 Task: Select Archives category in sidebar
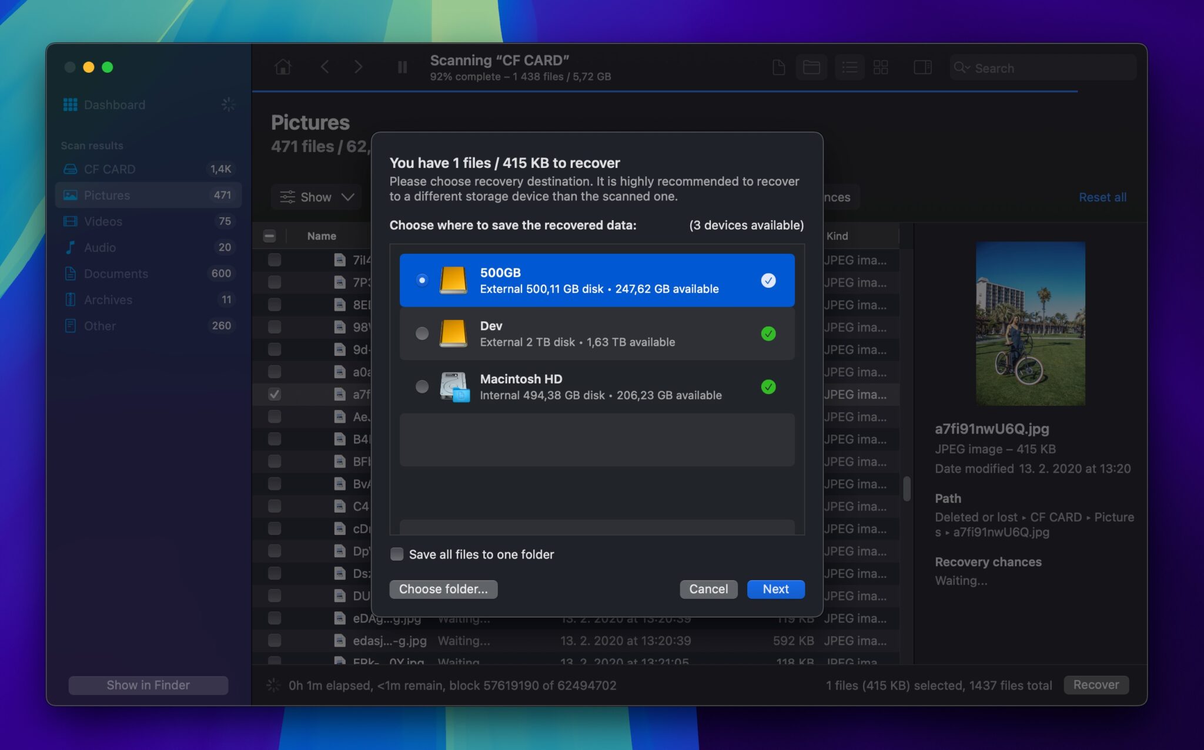click(148, 300)
